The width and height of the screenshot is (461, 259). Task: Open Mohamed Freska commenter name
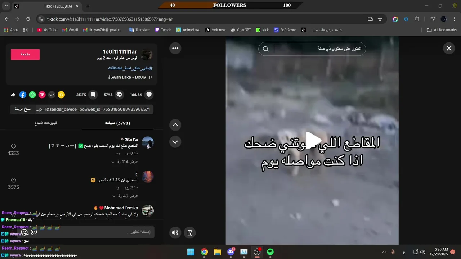(121, 208)
